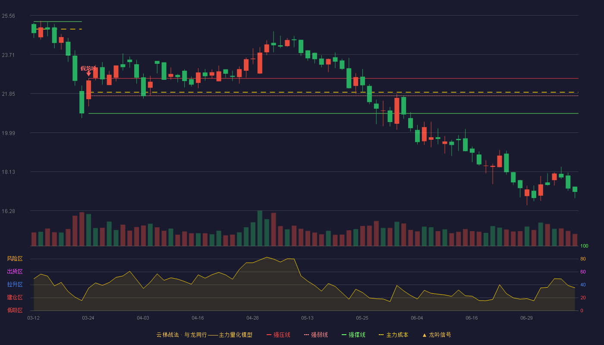Click the 05-13 date label
This screenshot has width=604, height=345.
(307, 318)
